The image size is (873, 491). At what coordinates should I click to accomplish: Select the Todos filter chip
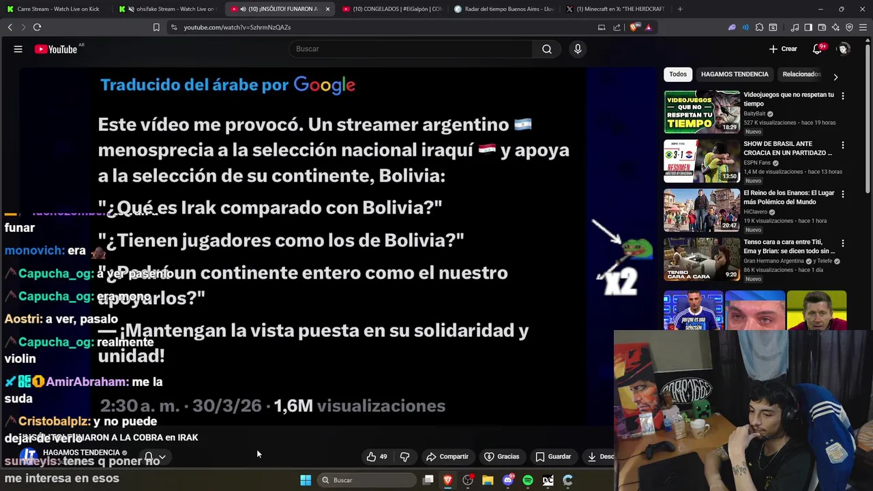[x=678, y=74]
